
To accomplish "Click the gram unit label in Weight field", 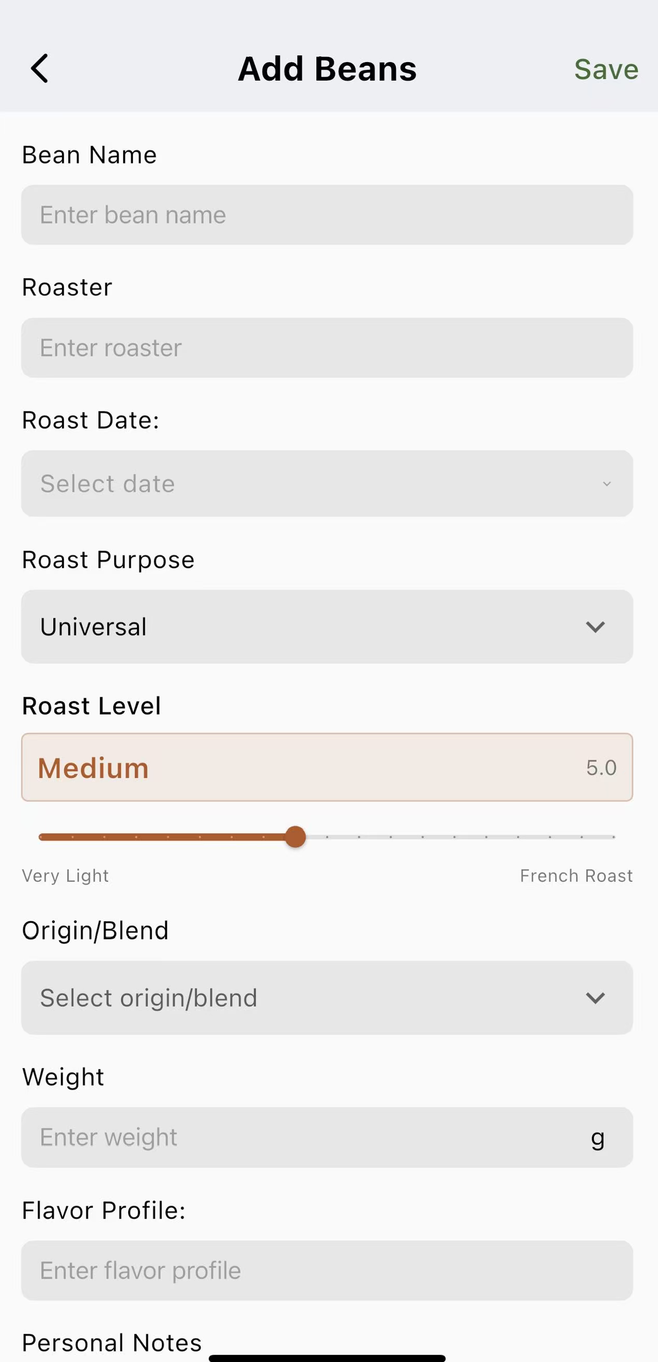I will pyautogui.click(x=597, y=1138).
